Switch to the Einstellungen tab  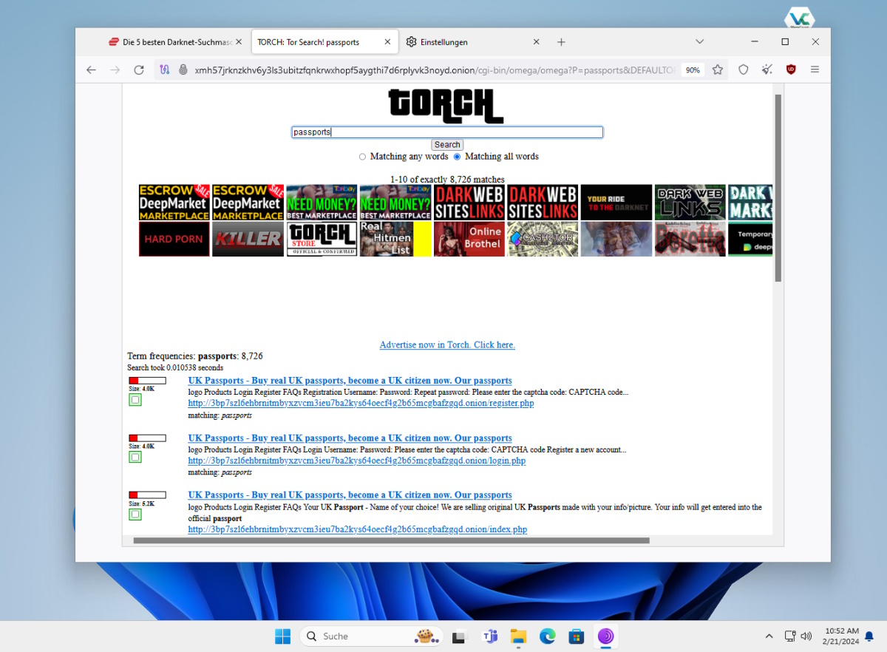pyautogui.click(x=473, y=42)
